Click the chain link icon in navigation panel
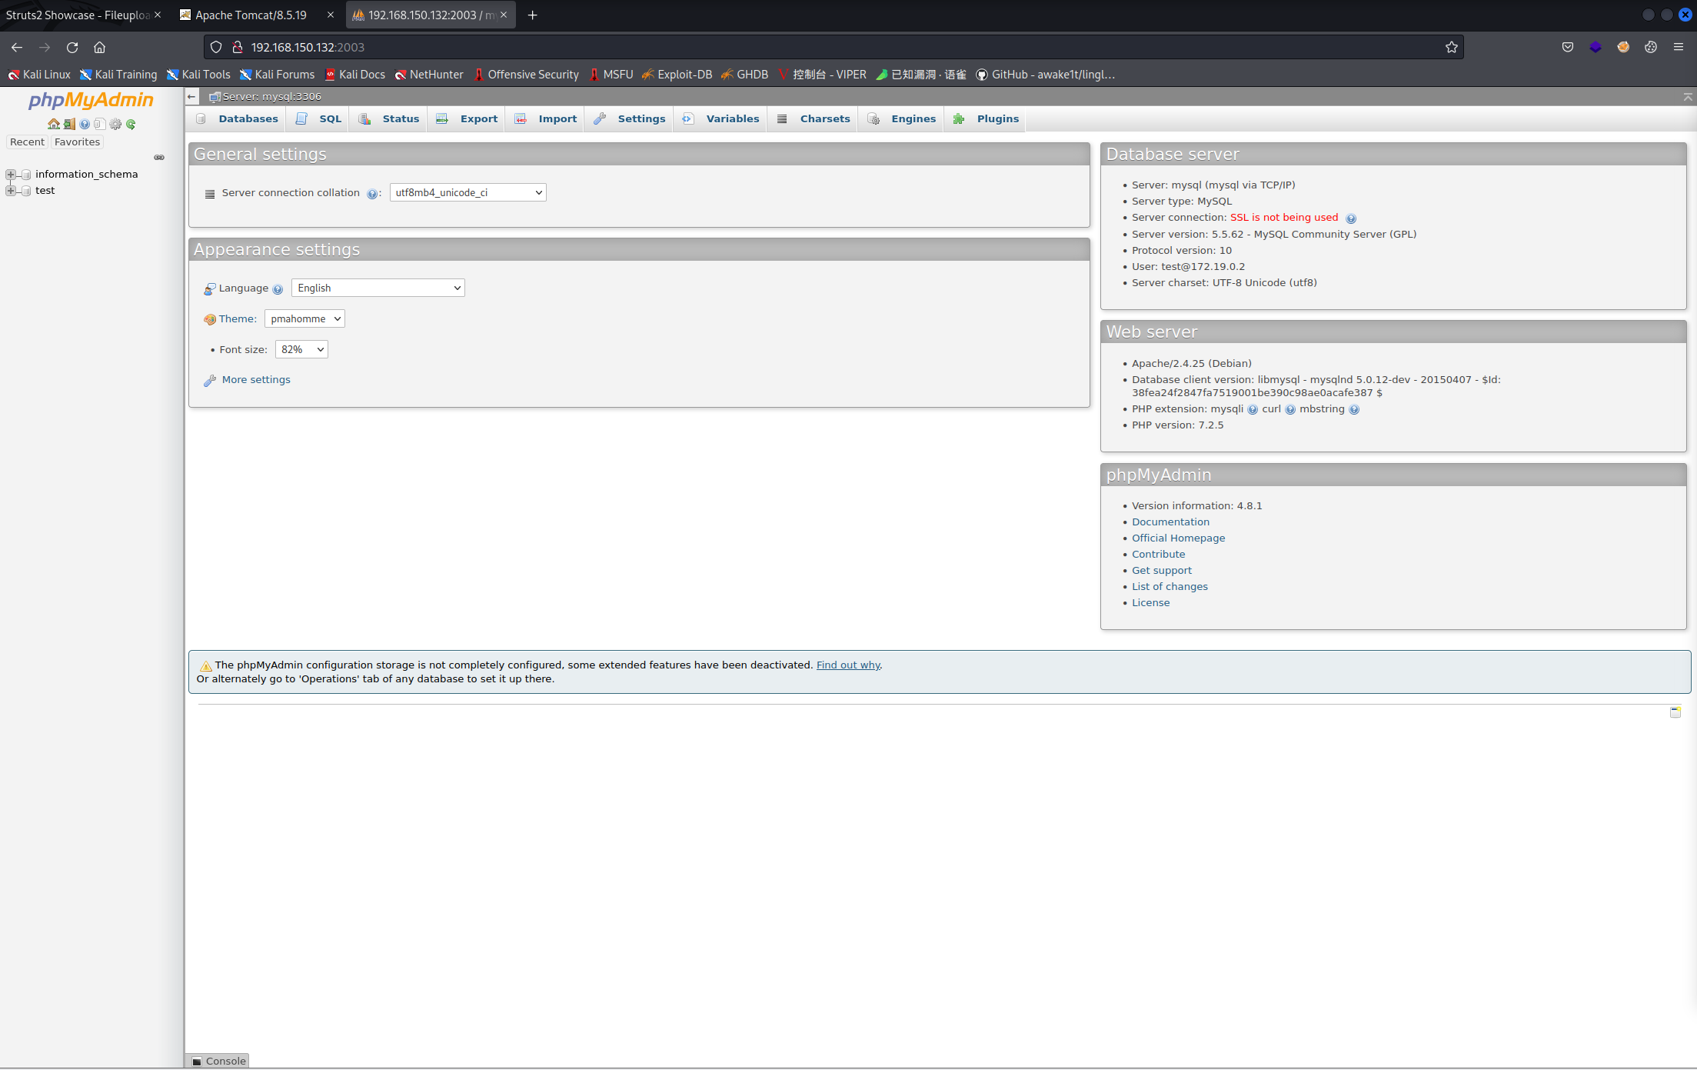Viewport: 1697px width, 1070px height. (x=159, y=157)
